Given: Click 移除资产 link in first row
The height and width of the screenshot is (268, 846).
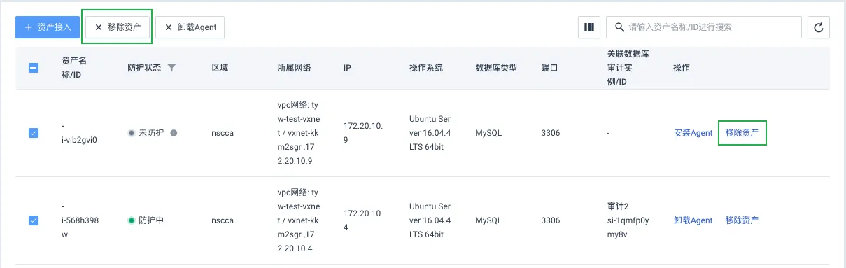Looking at the screenshot, I should [x=742, y=132].
